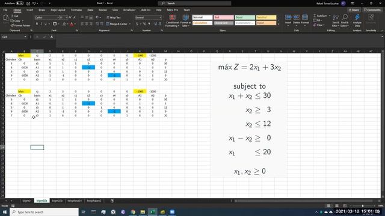Click the Zoom app icon in taskbar
385x216 pixels.
(172, 212)
